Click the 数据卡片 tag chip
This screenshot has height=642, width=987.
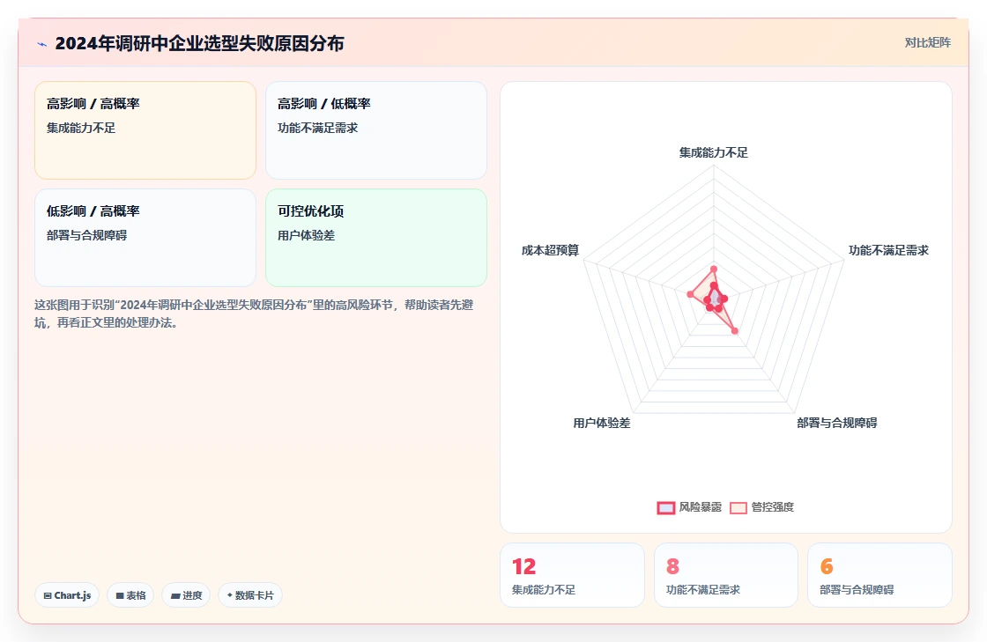tap(250, 594)
